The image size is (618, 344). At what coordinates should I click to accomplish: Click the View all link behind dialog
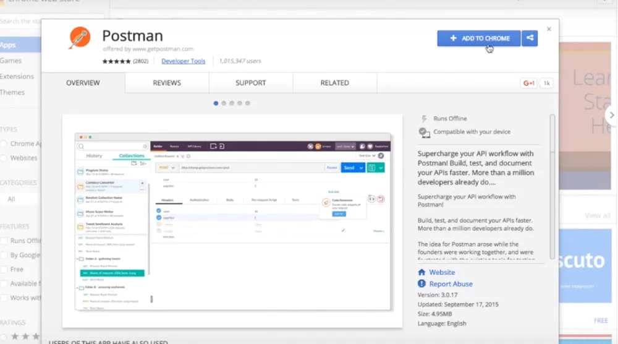pyautogui.click(x=598, y=215)
